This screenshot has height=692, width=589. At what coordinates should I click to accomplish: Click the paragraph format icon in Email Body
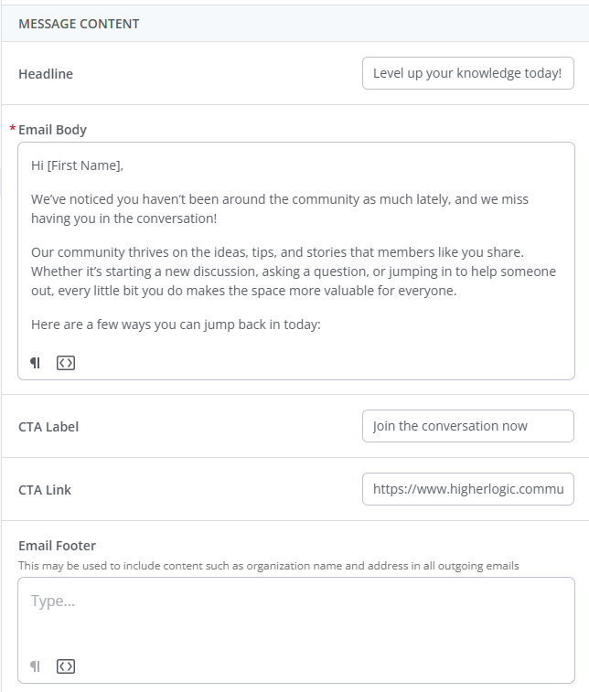(x=36, y=363)
